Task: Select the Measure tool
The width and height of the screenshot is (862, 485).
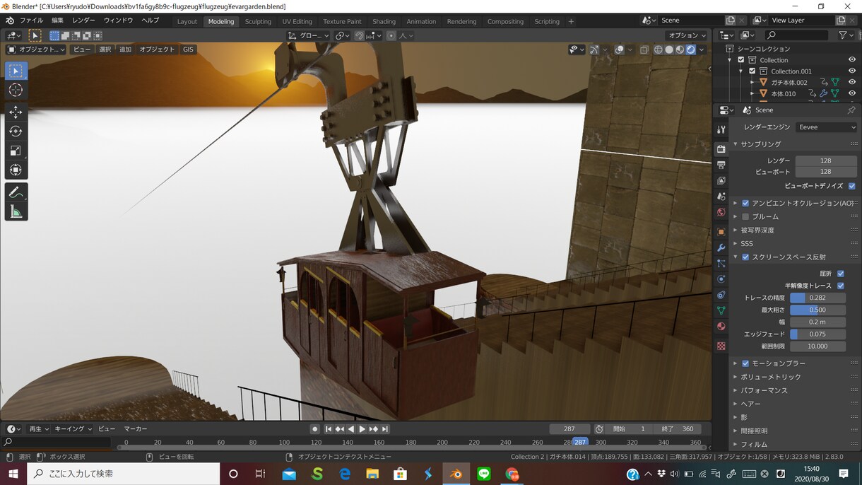Action: point(16,211)
